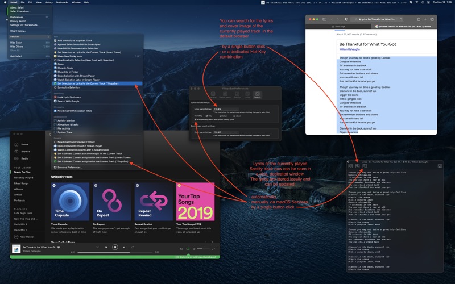This screenshot has width=455, height=284.
Task: Open the Time Capsule playlist cover
Action: 70,202
